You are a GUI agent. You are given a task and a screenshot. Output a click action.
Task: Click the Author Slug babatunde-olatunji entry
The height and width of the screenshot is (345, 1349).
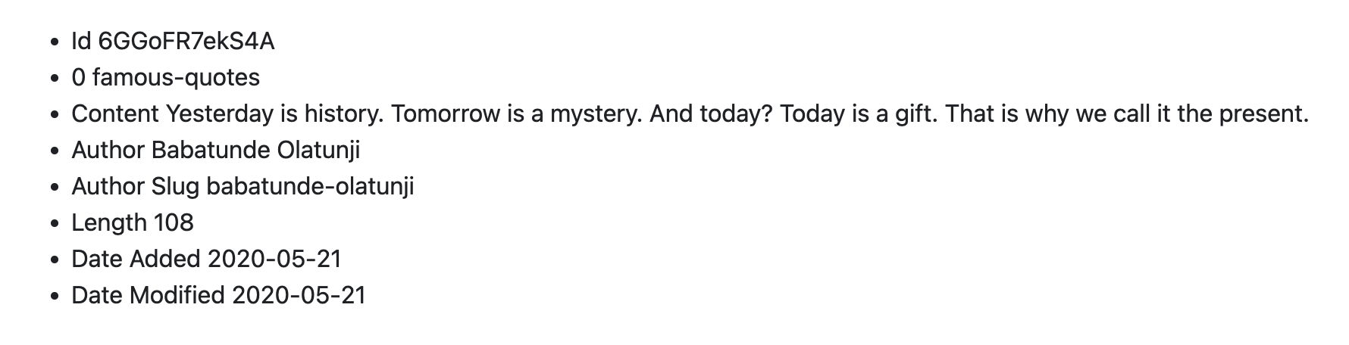pyautogui.click(x=243, y=186)
